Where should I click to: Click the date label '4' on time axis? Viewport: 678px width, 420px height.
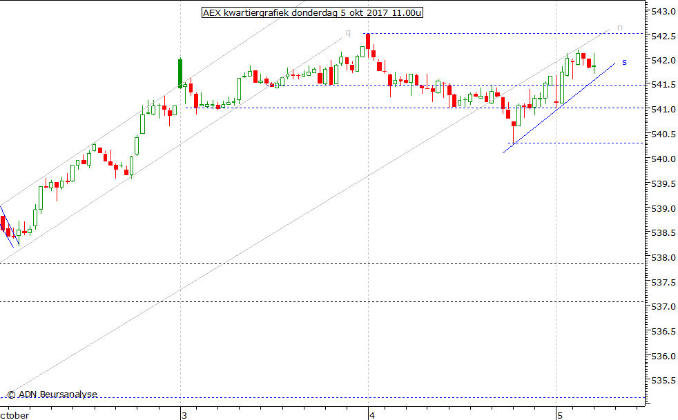coord(372,415)
